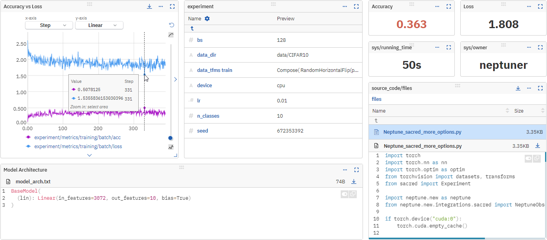Expand the chart panel using the right chevron
This screenshot has width=547, height=240.
click(175, 79)
